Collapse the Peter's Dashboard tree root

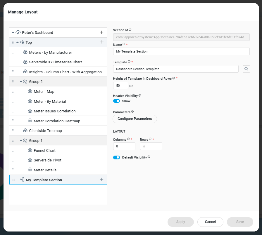point(13,32)
